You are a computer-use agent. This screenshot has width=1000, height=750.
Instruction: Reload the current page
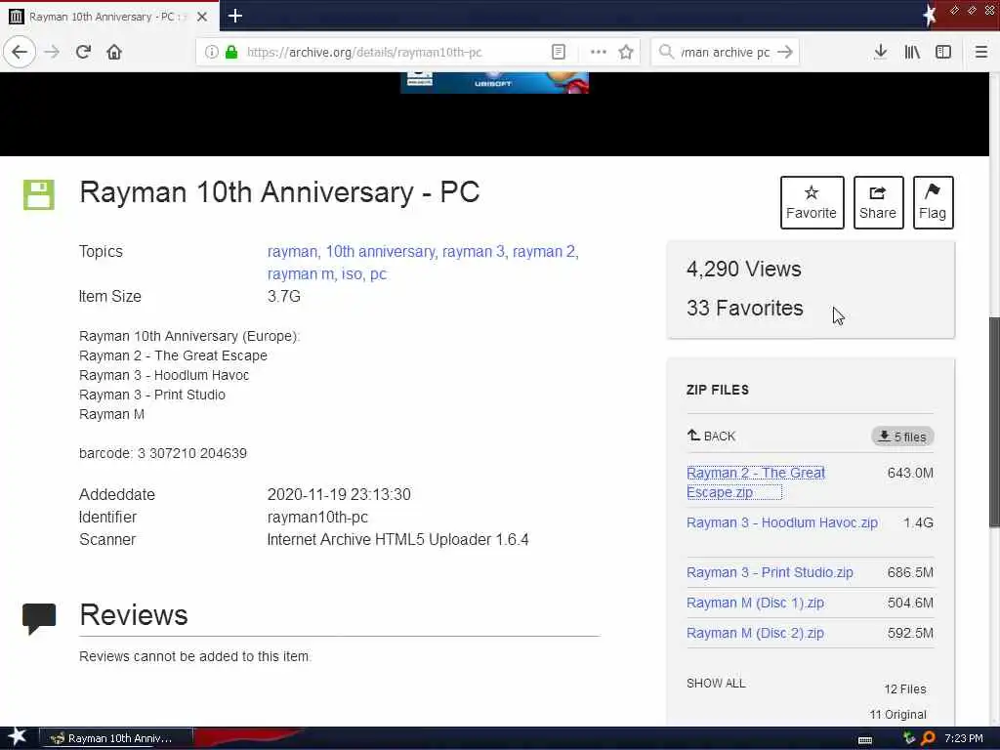[84, 52]
